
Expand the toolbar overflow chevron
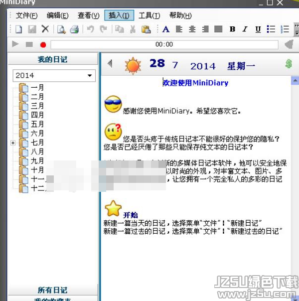pos(297,29)
